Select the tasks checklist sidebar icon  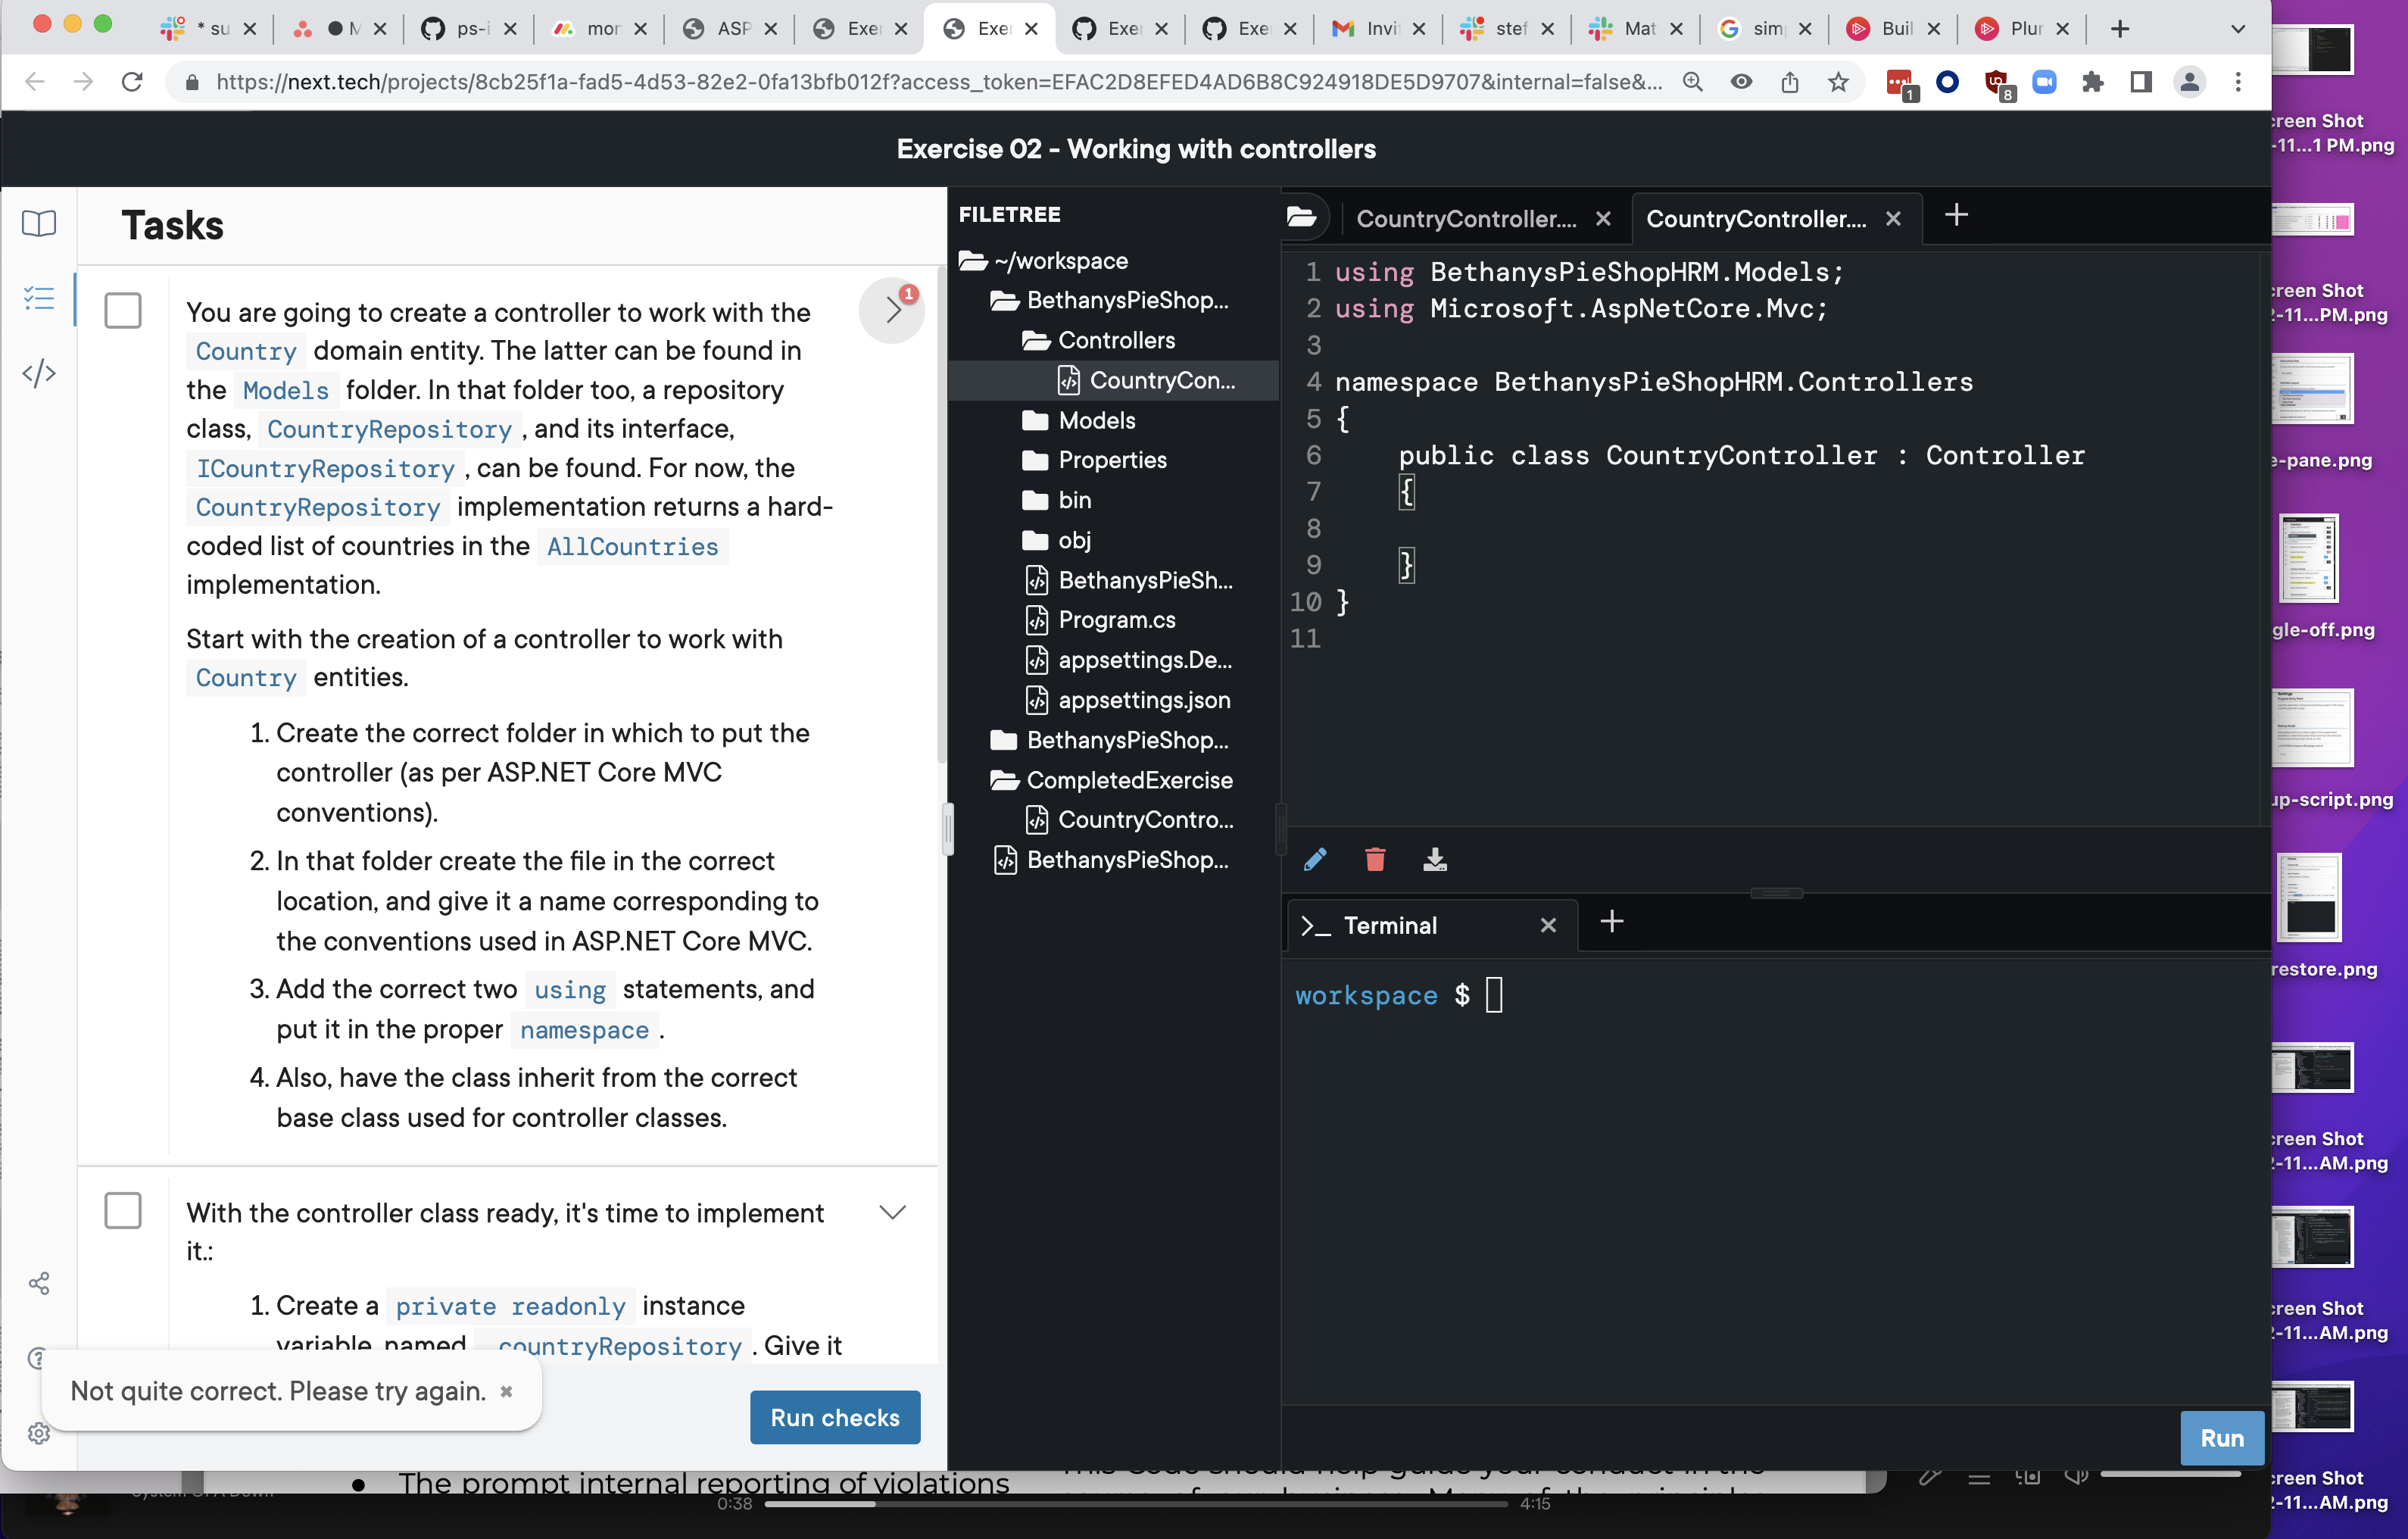coord(38,297)
